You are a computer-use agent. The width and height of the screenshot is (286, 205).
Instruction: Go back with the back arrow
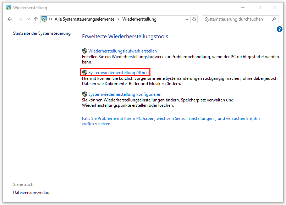(x=10, y=19)
